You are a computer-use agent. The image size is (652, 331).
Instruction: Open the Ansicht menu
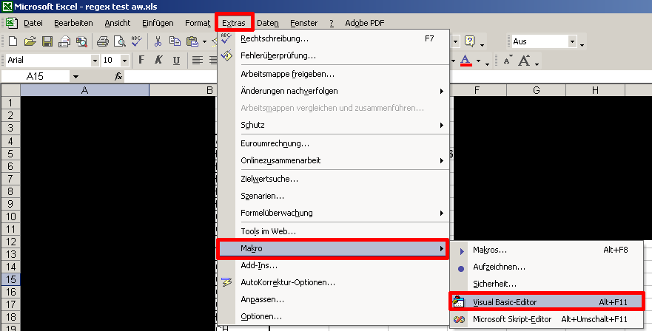tap(118, 23)
